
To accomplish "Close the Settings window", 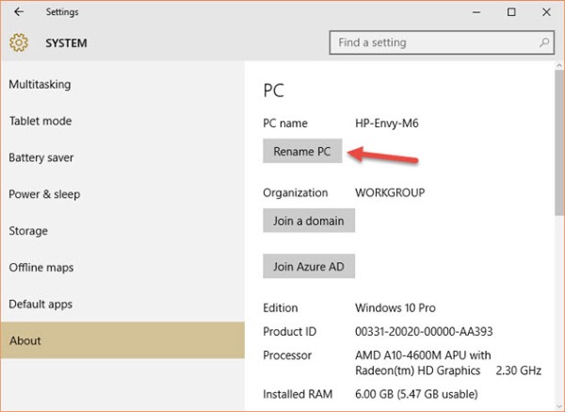I will (x=547, y=12).
